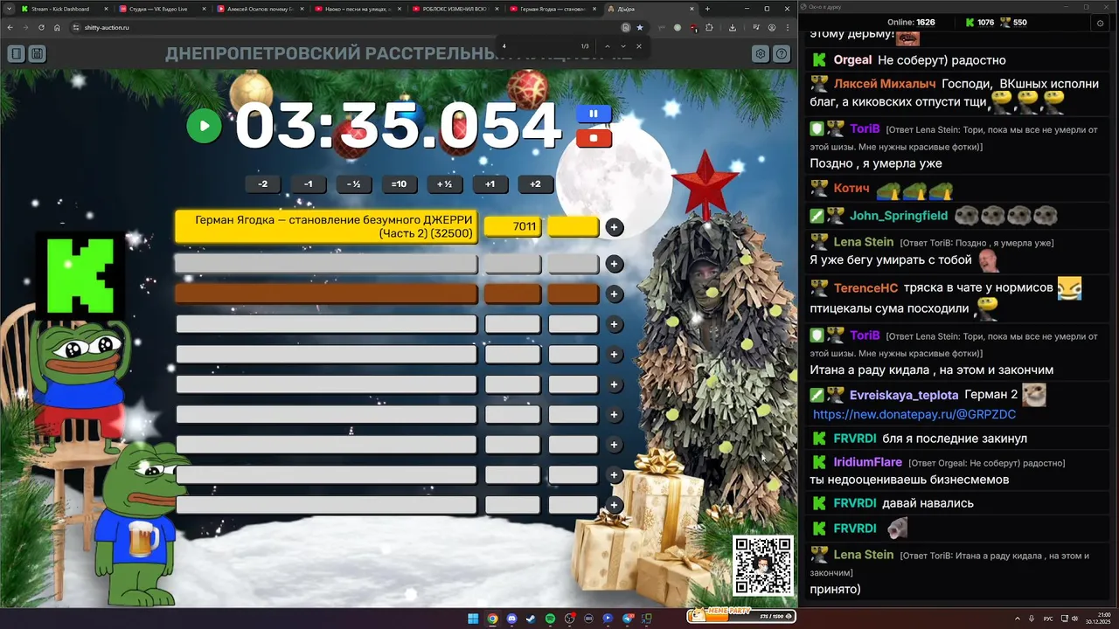The image size is (1119, 629).
Task: Click IridiumFlare username in chat
Action: (x=867, y=462)
